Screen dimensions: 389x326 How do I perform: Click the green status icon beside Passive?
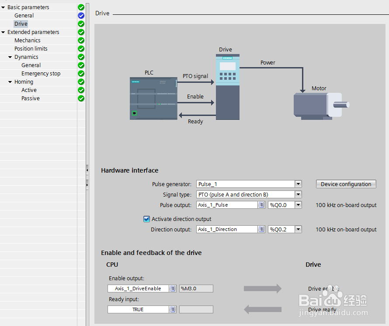click(x=81, y=98)
